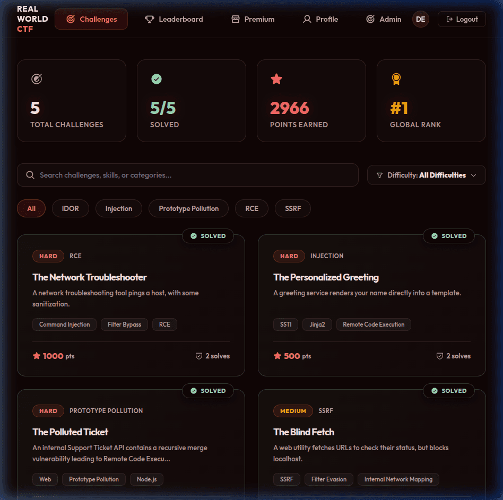Click the Filter Bypass tag
503x500 pixels.
[125, 324]
